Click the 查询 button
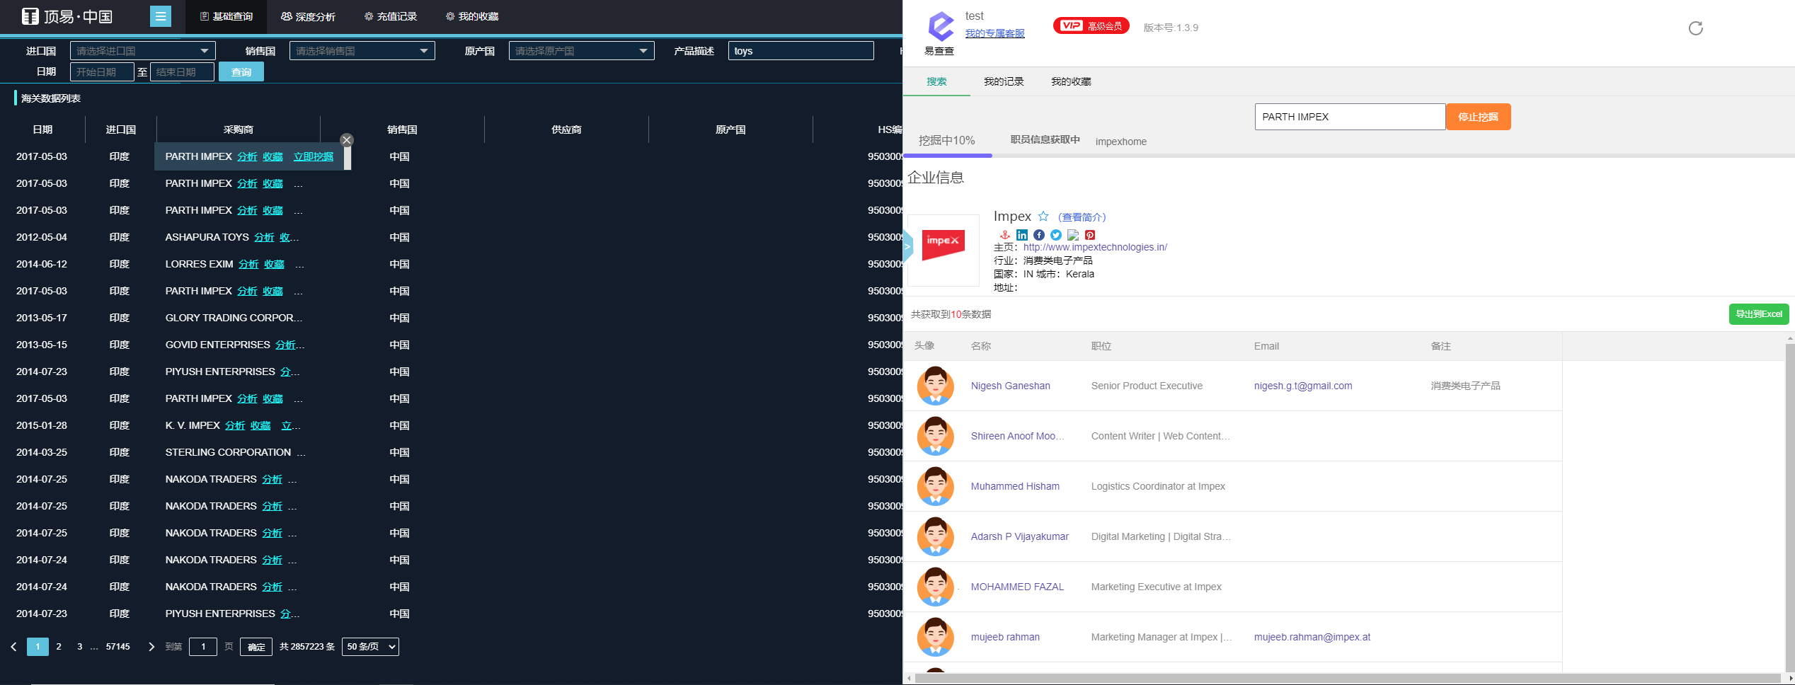 coord(241,72)
